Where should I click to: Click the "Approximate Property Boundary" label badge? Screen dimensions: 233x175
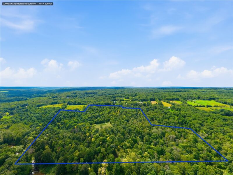point(28,4)
